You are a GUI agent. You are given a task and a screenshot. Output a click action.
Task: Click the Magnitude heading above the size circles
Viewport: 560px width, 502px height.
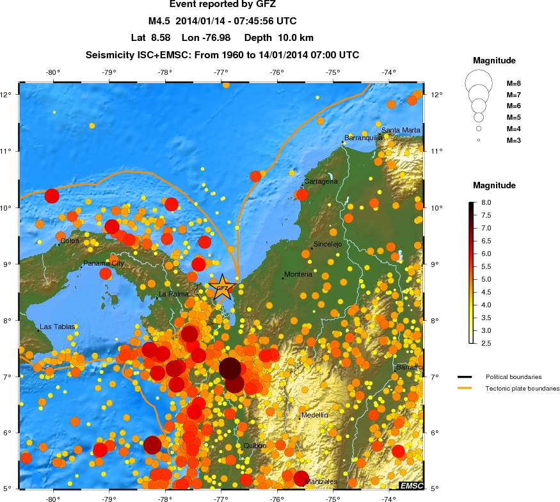pyautogui.click(x=494, y=60)
